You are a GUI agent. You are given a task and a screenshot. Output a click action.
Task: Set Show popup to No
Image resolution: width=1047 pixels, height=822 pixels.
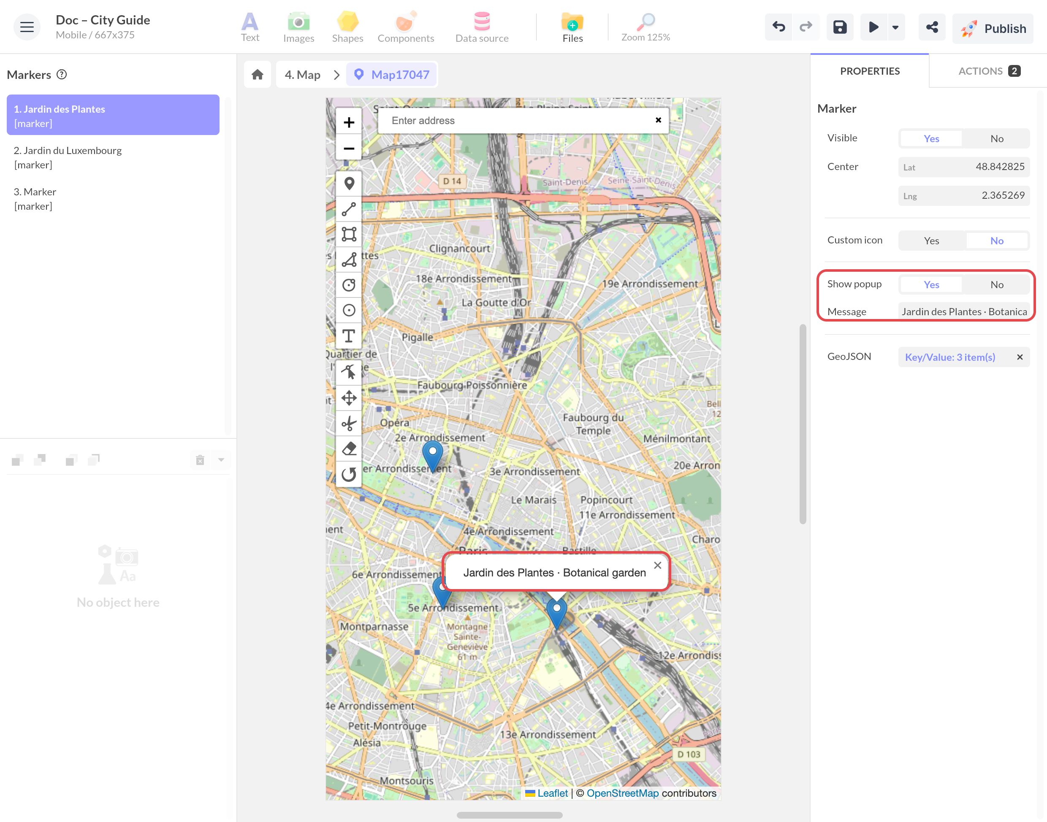[x=996, y=284]
